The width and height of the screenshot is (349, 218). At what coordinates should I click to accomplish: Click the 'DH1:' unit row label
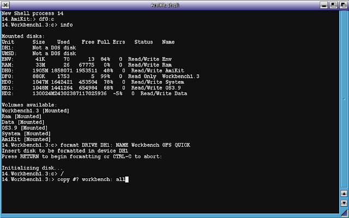8,48
